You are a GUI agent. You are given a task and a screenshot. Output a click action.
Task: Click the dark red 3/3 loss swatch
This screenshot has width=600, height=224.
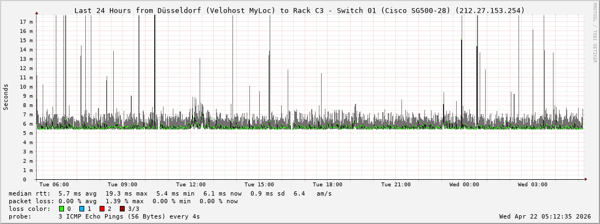(x=122, y=209)
